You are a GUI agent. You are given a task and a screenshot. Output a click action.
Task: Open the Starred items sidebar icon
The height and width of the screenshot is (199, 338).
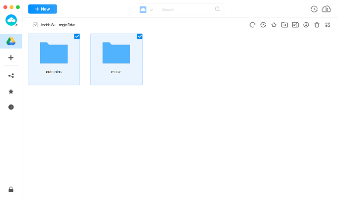[11, 92]
